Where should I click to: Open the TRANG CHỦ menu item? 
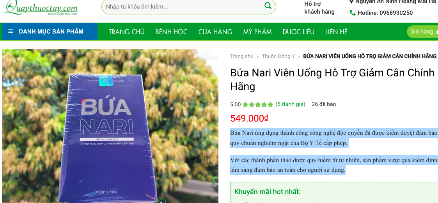click(126, 32)
